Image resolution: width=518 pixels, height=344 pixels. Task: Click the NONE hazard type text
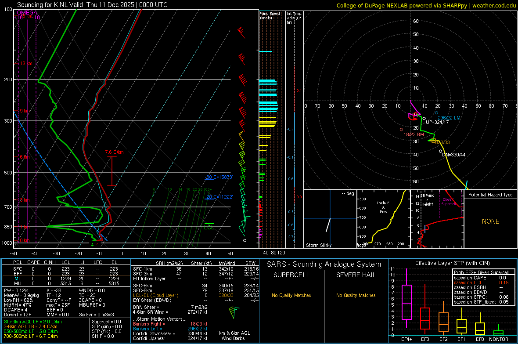[x=490, y=221]
